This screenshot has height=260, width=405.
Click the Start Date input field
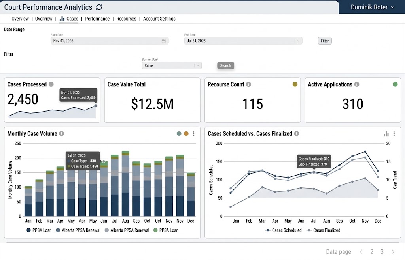click(110, 41)
